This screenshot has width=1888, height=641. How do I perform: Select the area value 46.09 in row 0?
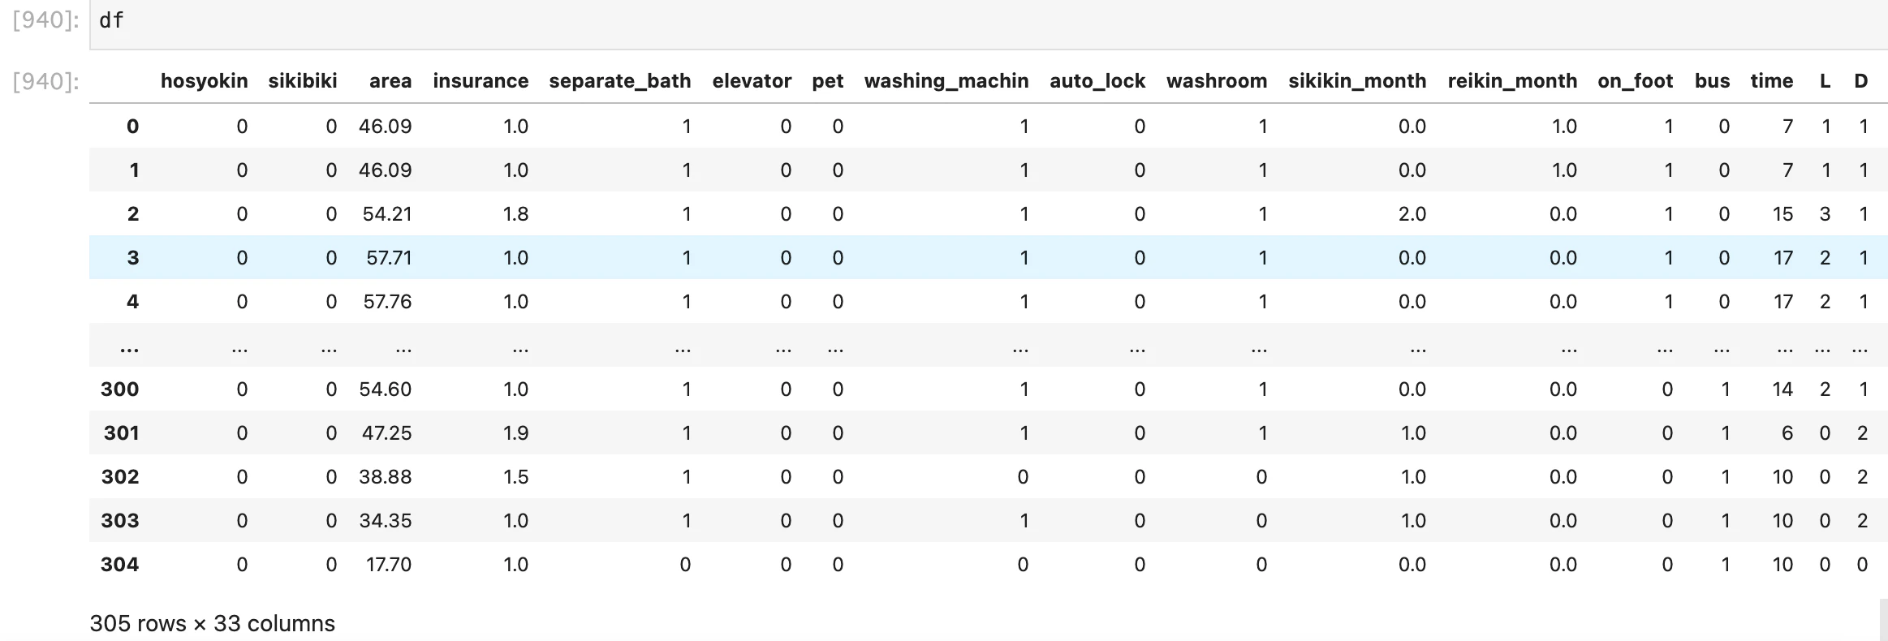coord(385,127)
